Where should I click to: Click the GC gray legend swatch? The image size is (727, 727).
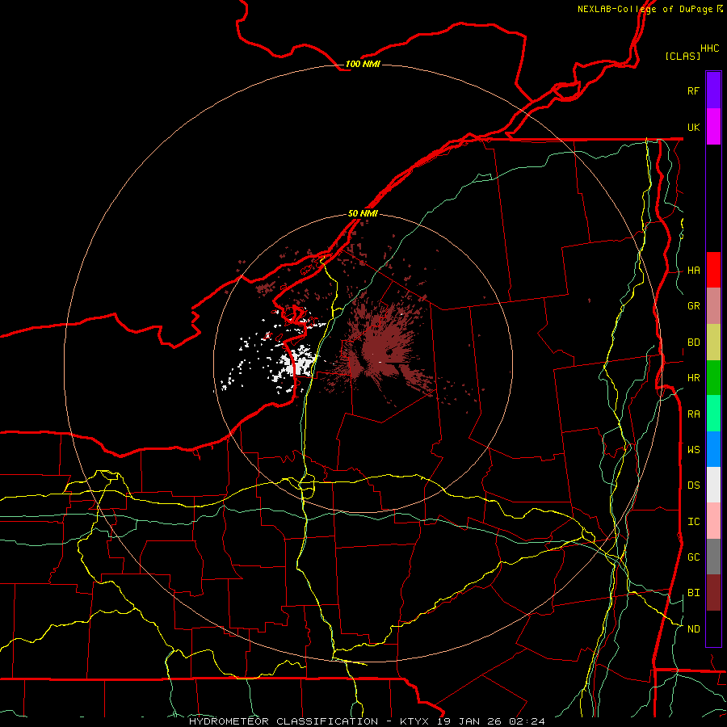[x=713, y=557]
